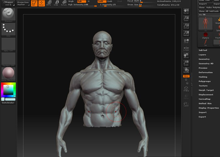The height and width of the screenshot is (157, 220).
Task: Select the Rotate mode icon in top toolbar
Action: point(64,3)
